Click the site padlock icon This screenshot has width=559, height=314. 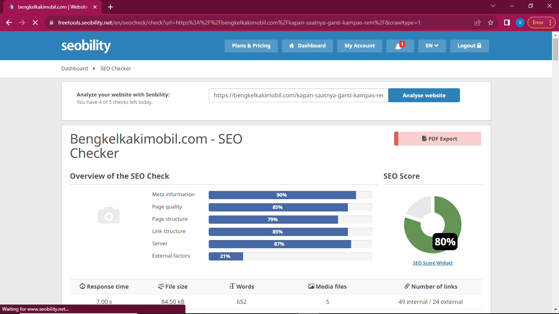click(52, 22)
